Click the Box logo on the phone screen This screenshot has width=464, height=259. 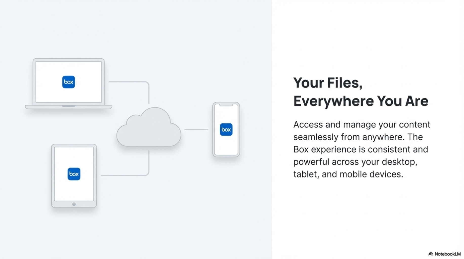pyautogui.click(x=226, y=129)
